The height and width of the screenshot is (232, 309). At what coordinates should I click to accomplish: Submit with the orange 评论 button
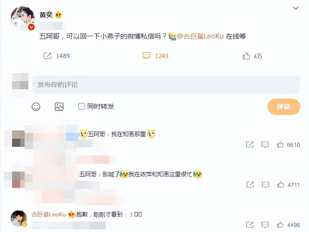click(x=284, y=107)
